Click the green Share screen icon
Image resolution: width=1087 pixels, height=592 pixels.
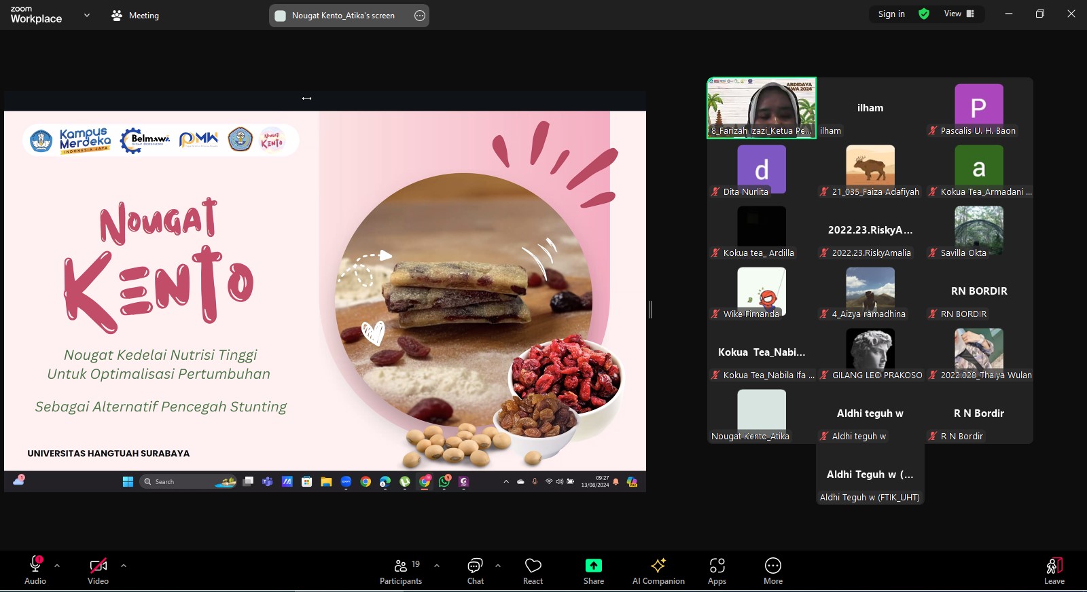[x=593, y=566]
